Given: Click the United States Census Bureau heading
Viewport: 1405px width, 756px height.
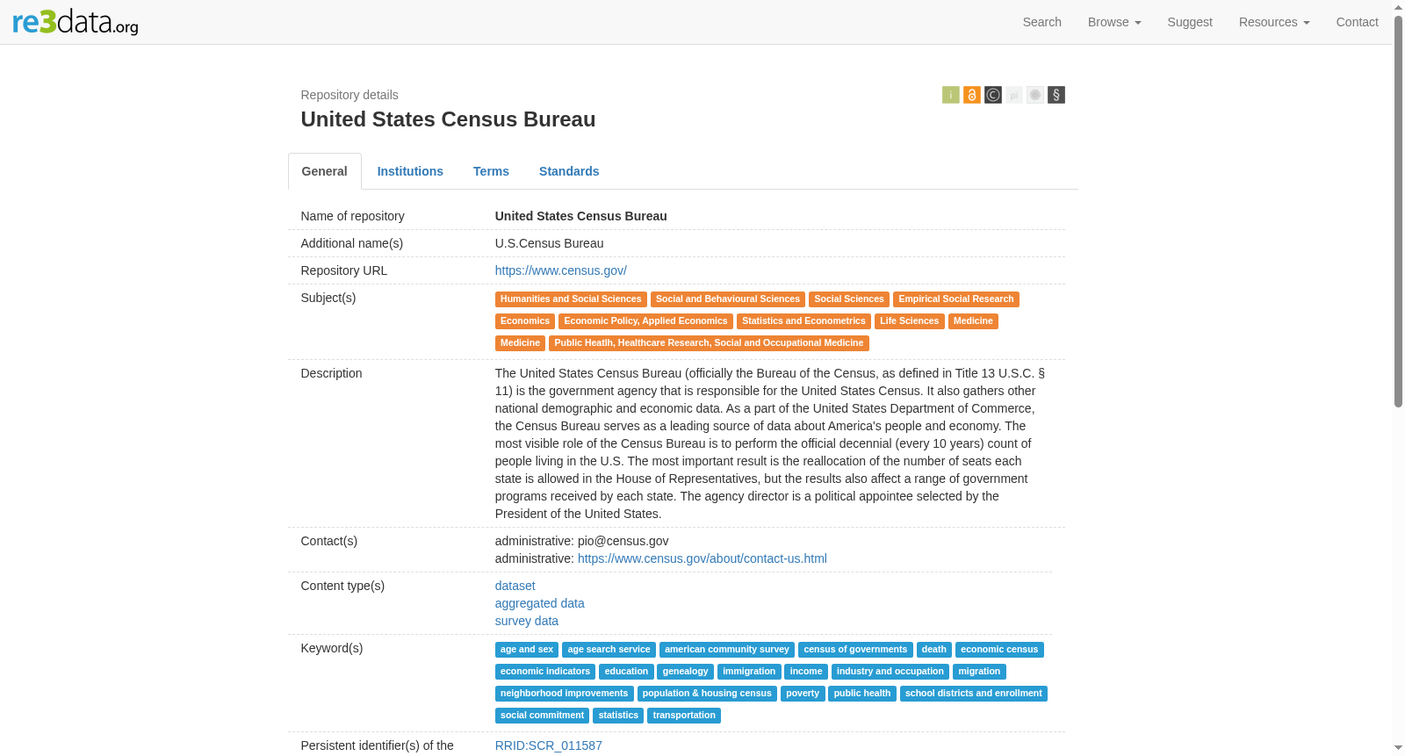Looking at the screenshot, I should pos(448,119).
